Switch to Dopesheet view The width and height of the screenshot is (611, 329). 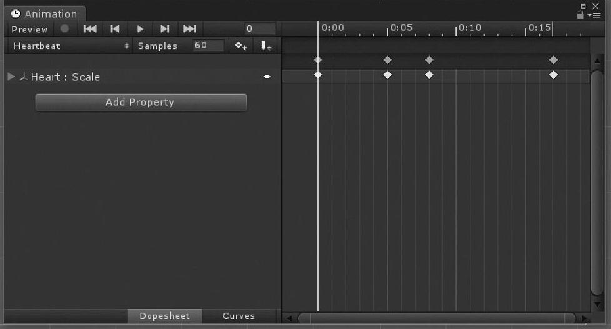pos(165,316)
